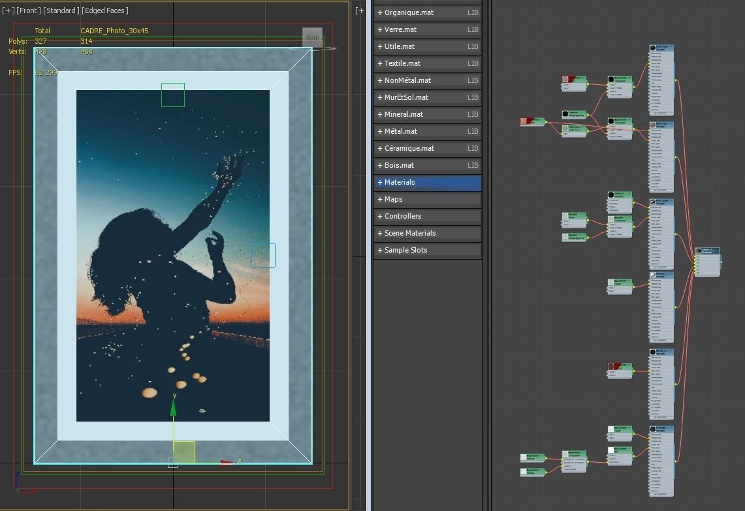Screen dimensions: 745x511
Task: Expand the NonMétal.mat library group
Action: 427,80
